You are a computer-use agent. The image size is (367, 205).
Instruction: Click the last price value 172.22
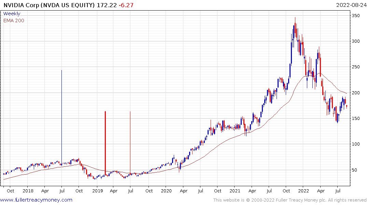(107, 5)
